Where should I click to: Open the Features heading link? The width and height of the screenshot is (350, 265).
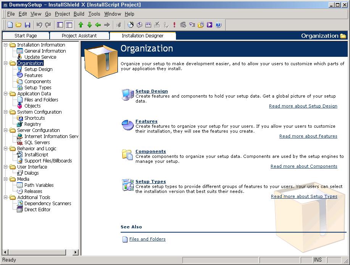(147, 121)
